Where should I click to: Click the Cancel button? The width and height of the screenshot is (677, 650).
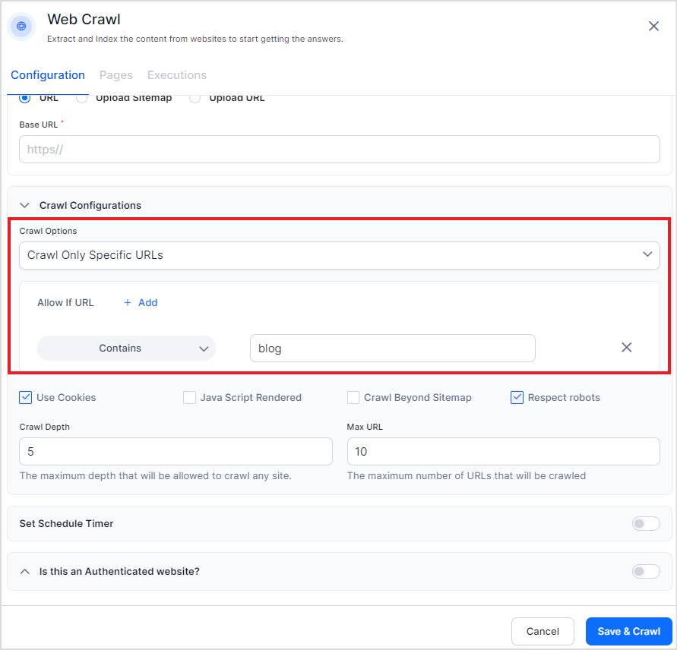tap(542, 631)
